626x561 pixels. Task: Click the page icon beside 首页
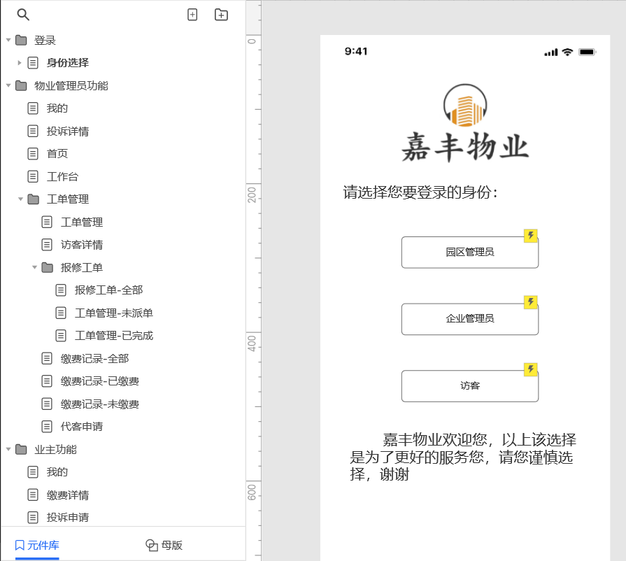click(x=33, y=154)
